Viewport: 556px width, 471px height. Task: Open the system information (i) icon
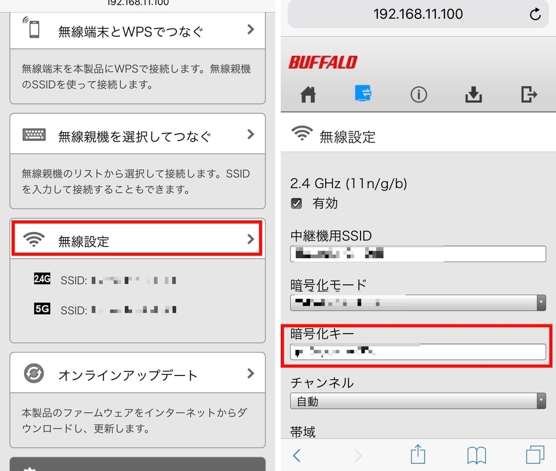tap(419, 94)
